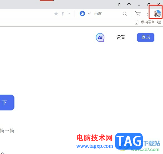The width and height of the screenshot is (163, 154).
Task: Open the skin shirt icon in title bar
Action: coord(129,5)
